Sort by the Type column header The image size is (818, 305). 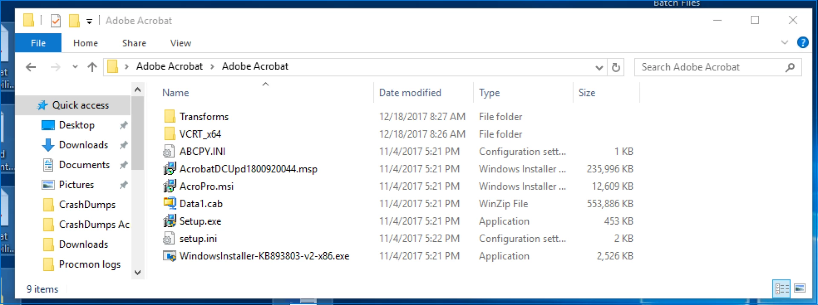489,93
